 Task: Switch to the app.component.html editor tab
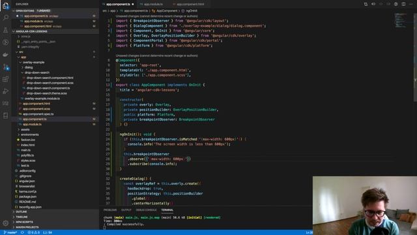pyautogui.click(x=190, y=4)
